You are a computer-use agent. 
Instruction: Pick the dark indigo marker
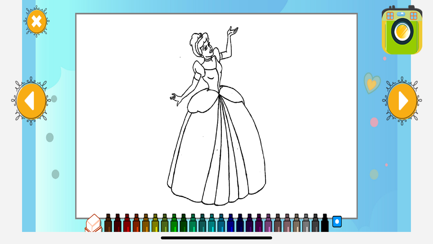(x=249, y=223)
